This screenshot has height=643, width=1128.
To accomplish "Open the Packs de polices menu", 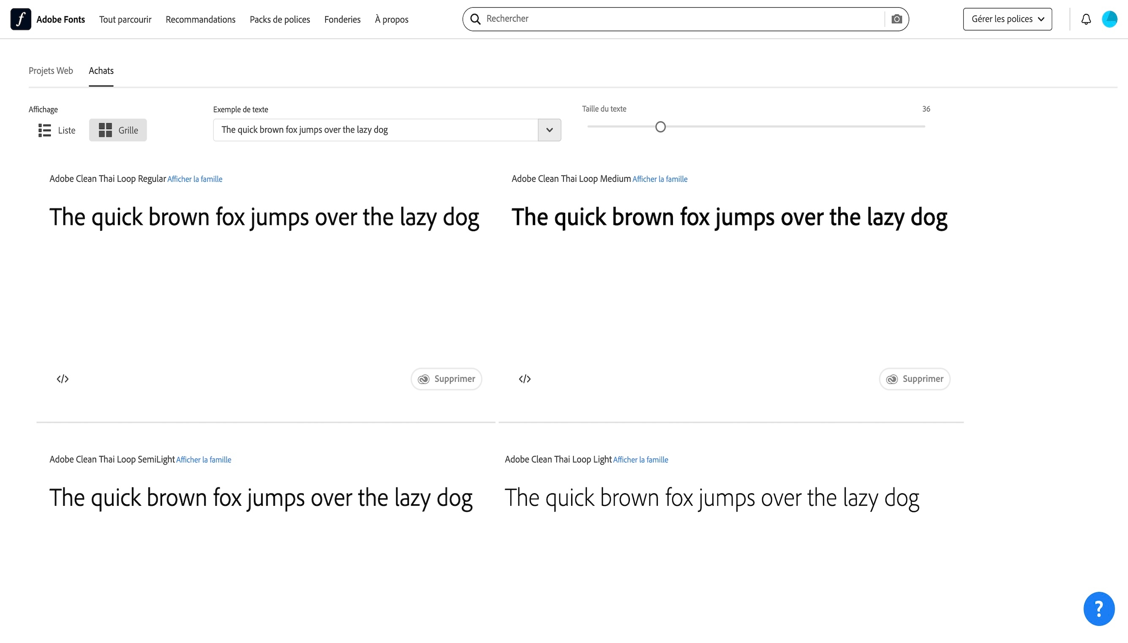I will pos(279,19).
